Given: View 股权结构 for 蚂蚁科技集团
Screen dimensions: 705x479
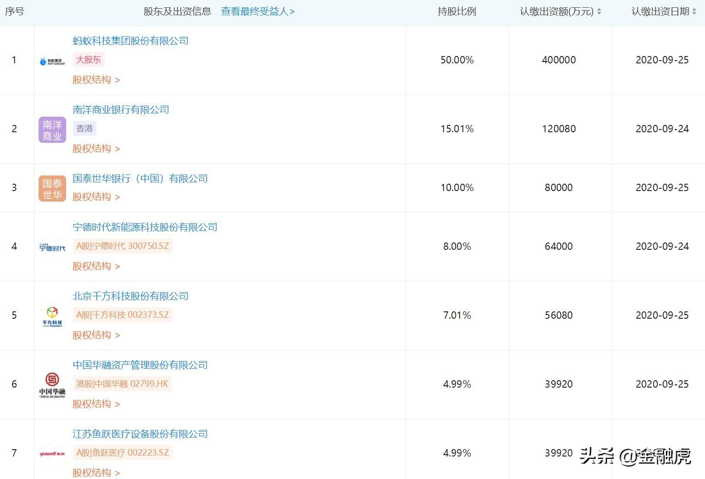Looking at the screenshot, I should click(96, 80).
